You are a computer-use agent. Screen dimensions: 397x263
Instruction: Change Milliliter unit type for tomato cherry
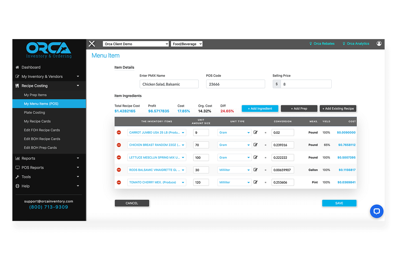pos(235,182)
